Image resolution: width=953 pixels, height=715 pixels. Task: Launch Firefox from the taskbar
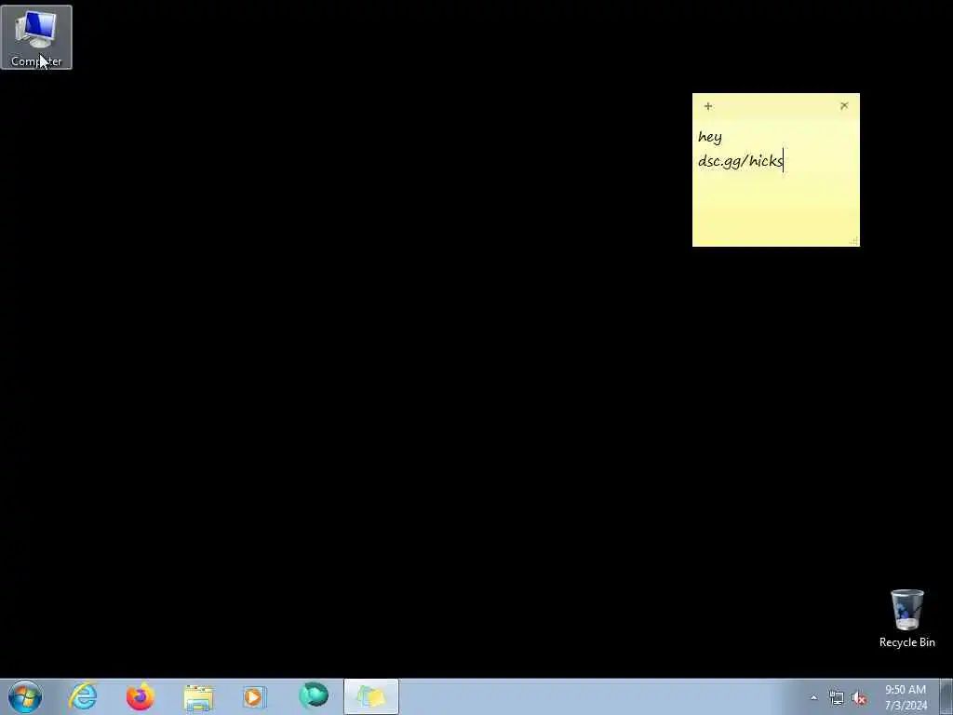point(141,696)
